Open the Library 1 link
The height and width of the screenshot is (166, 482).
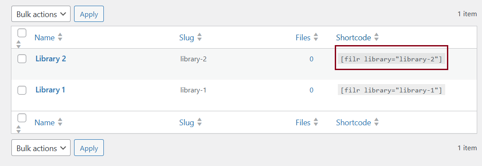[x=50, y=90]
